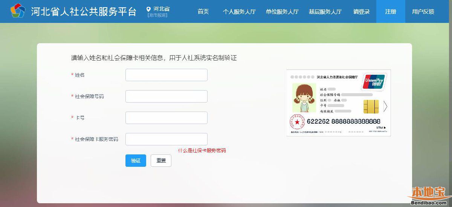
Task: Click the platform logo icon
Action: click(x=18, y=11)
